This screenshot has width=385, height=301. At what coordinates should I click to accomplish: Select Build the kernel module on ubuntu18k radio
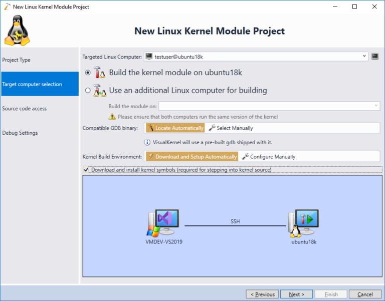[88, 73]
